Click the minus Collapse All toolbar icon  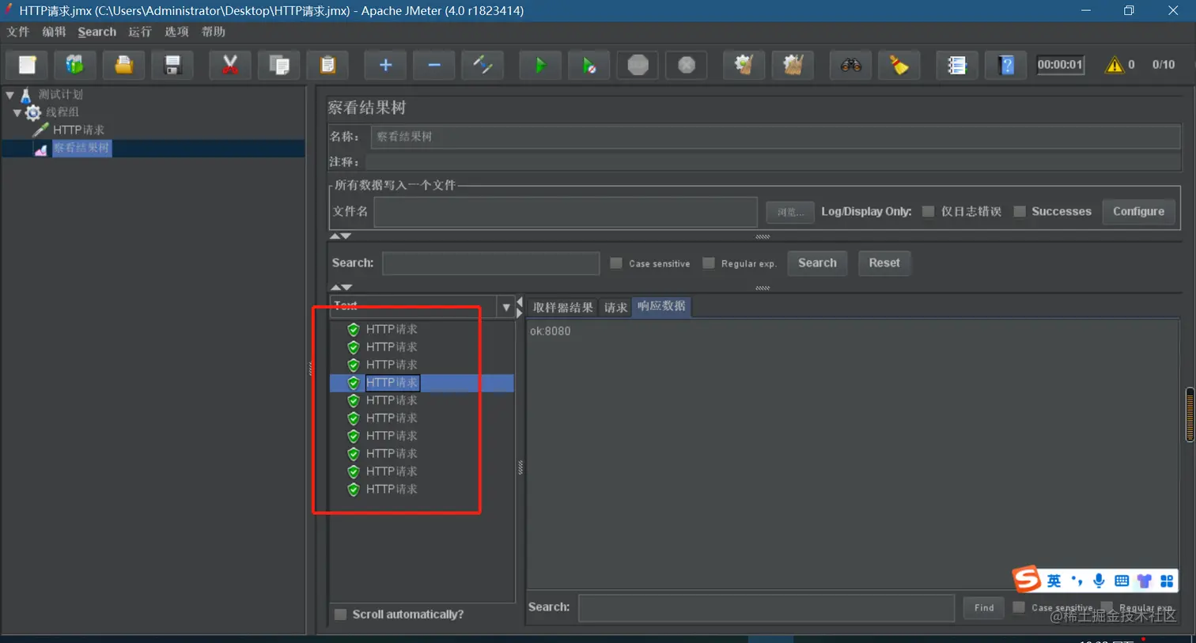(x=434, y=65)
